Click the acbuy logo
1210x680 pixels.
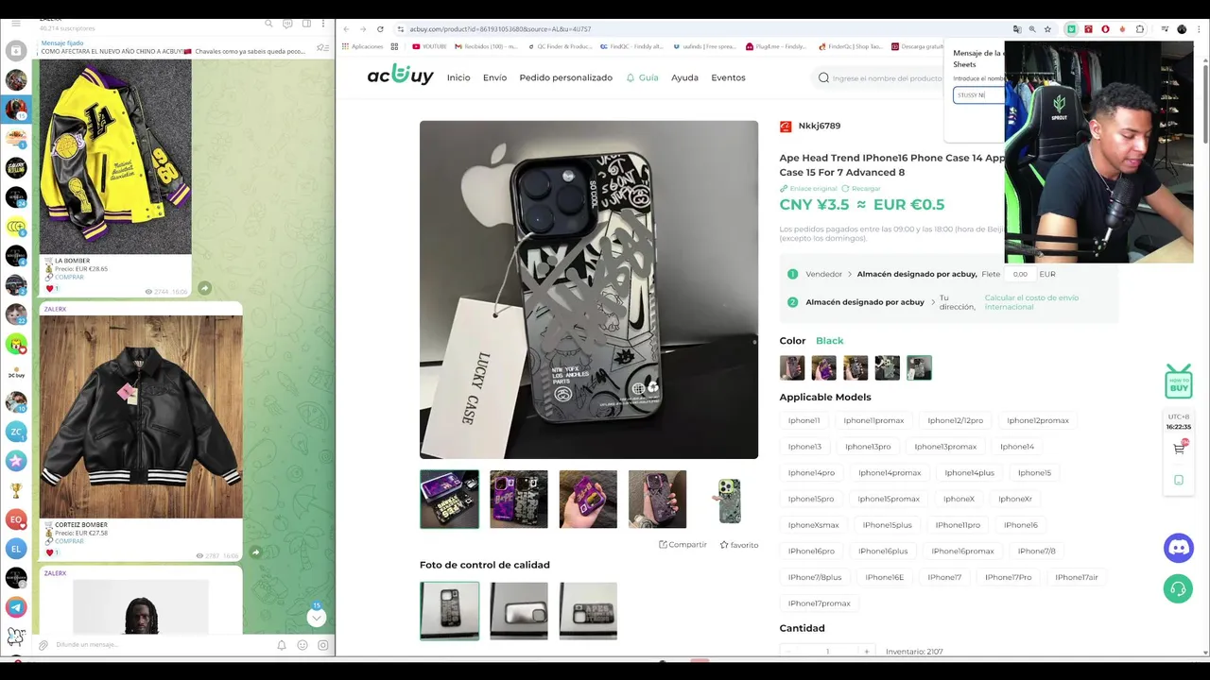point(400,76)
